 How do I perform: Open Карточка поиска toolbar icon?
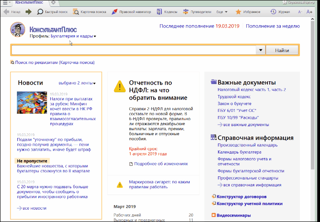pos(76,12)
